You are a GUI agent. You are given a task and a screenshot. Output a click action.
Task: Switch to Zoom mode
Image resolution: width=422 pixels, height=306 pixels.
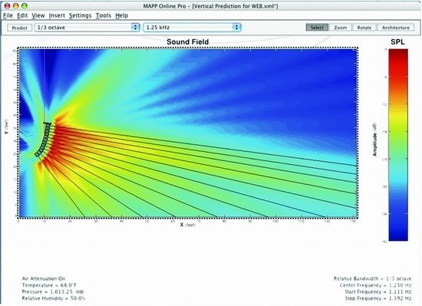[340, 28]
